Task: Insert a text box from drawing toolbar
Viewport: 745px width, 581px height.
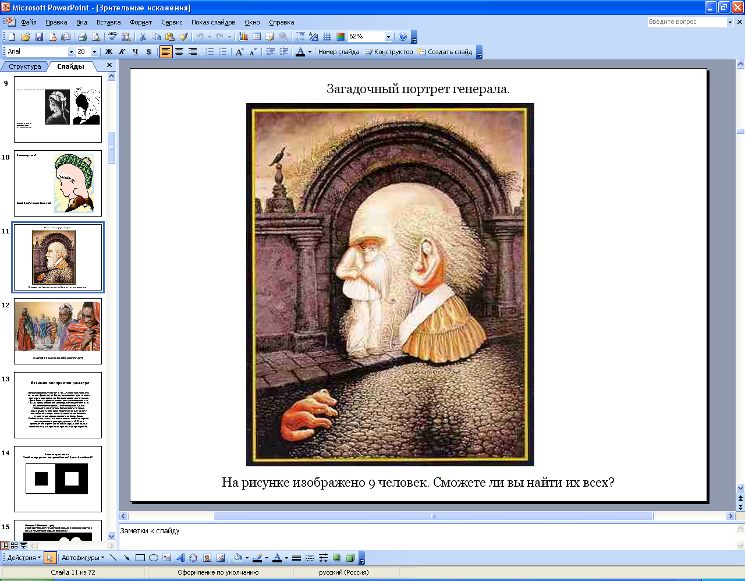Action: pos(167,558)
